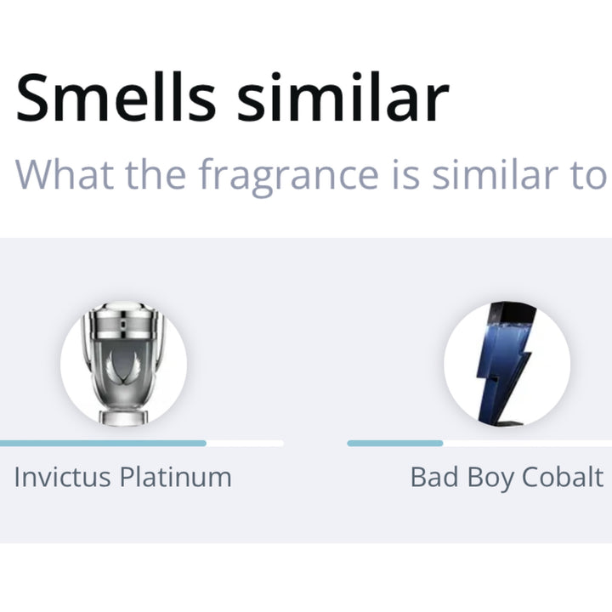Click the silver base of the trophy bottle

[123, 417]
